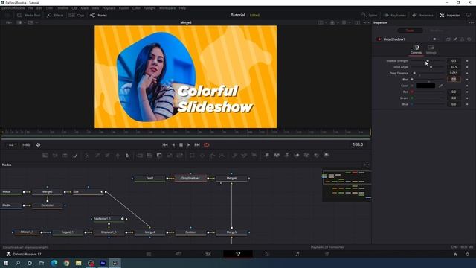Adjust the Shadow Strength slider
The image size is (476, 268).
click(428, 61)
